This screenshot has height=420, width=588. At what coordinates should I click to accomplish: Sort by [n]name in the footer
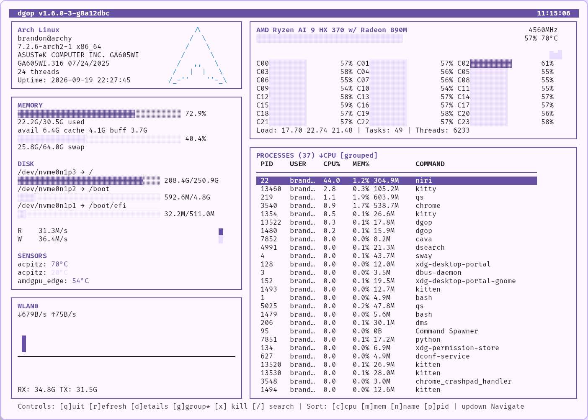405,407
